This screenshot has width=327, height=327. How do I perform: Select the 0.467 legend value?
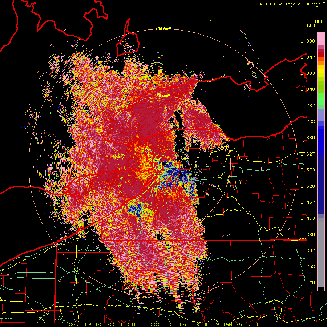308,202
